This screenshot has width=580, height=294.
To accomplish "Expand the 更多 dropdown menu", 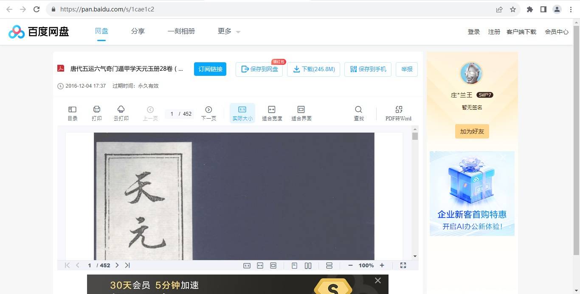I will [x=229, y=31].
